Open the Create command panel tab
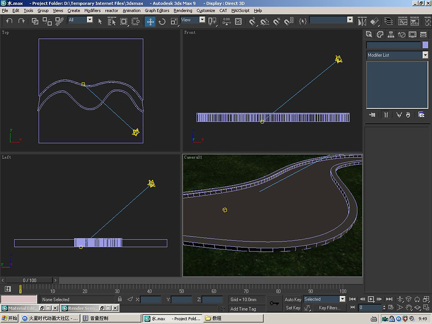 click(x=369, y=35)
